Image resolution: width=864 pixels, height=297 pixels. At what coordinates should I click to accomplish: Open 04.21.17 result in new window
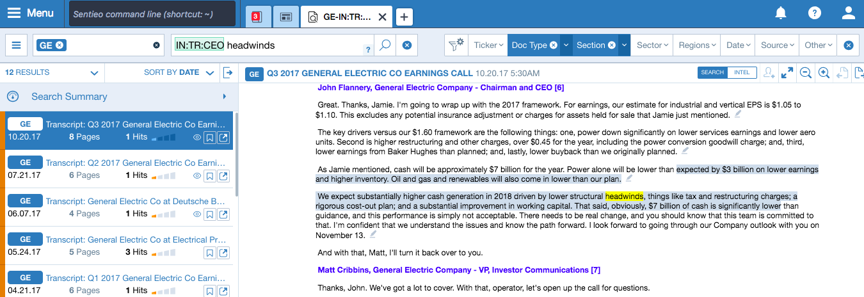224,291
